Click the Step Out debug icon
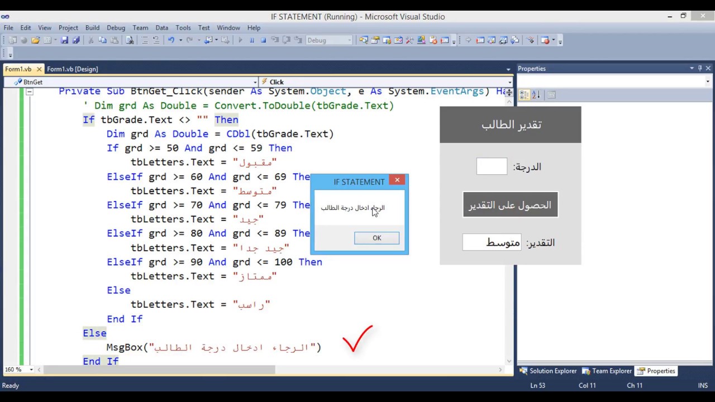Screen dimensions: 715x402 298,40
